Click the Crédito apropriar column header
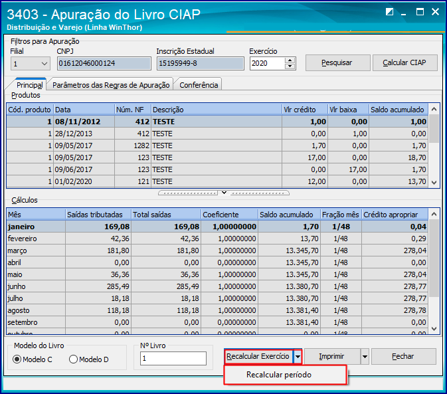This screenshot has width=447, height=394. click(x=395, y=215)
